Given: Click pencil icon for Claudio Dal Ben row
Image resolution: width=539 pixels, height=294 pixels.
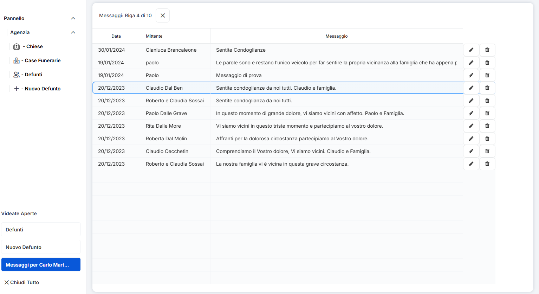Looking at the screenshot, I should (471, 88).
